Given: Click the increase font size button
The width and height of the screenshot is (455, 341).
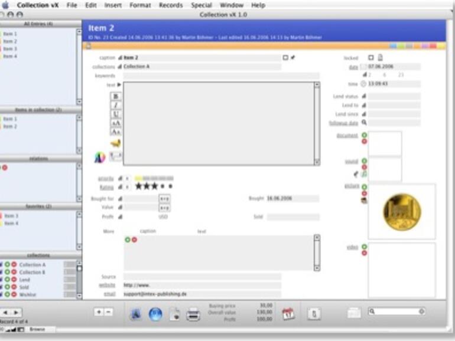Looking at the screenshot, I should pyautogui.click(x=116, y=123).
